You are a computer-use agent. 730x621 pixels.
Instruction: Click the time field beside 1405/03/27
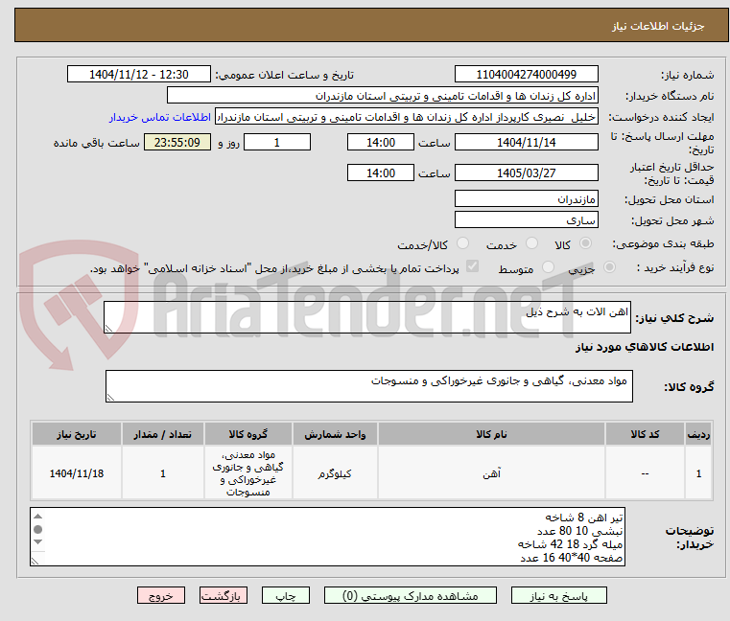pos(381,173)
